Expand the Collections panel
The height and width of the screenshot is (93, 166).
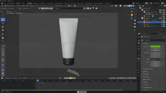[x=146, y=74]
